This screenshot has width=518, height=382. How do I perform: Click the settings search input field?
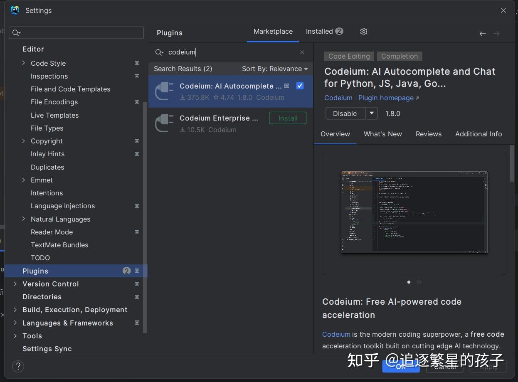pos(76,33)
